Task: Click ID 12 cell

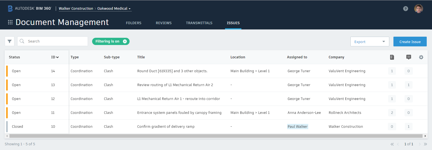Action: coord(53,99)
